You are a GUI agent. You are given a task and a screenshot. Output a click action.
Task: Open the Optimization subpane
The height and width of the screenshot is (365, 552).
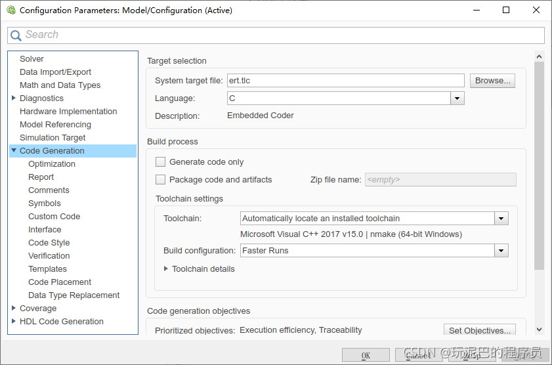pyautogui.click(x=52, y=164)
